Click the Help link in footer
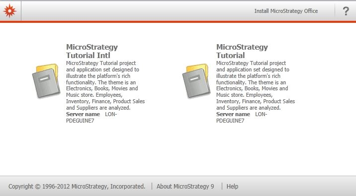Screen dimensions: 356x196 click(232, 186)
